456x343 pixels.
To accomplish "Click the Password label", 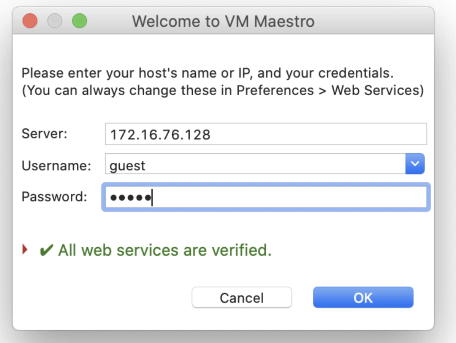I will coord(55,197).
